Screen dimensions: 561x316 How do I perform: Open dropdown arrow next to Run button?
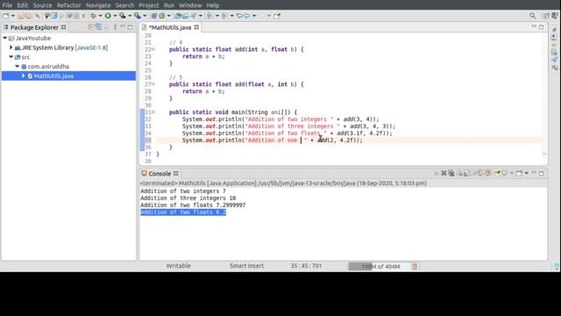pos(115,16)
